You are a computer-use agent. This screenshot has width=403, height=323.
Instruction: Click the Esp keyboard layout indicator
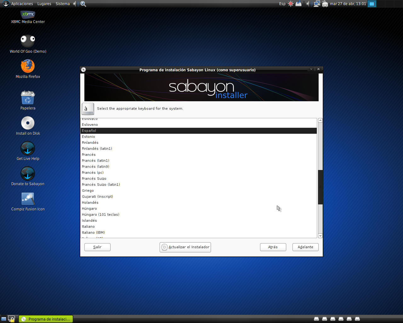coord(282,4)
